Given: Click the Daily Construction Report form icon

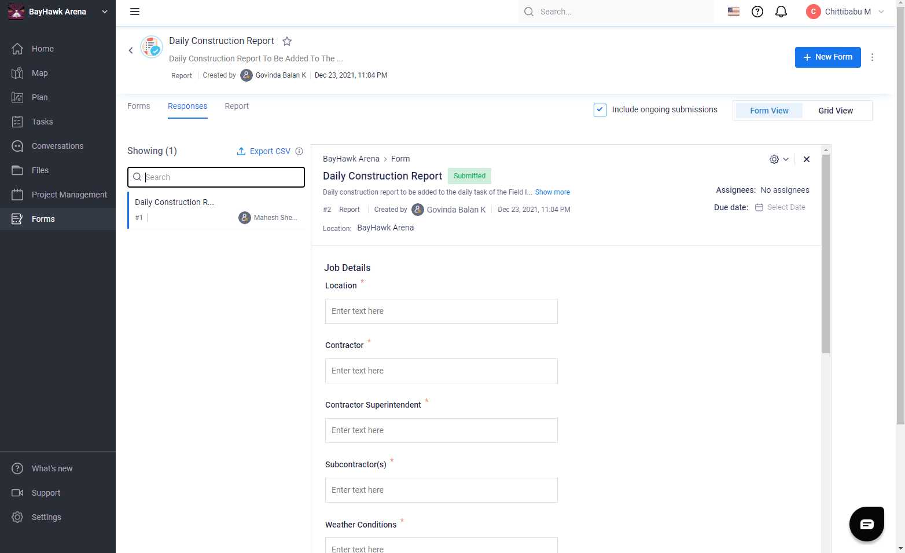Looking at the screenshot, I should (x=152, y=47).
